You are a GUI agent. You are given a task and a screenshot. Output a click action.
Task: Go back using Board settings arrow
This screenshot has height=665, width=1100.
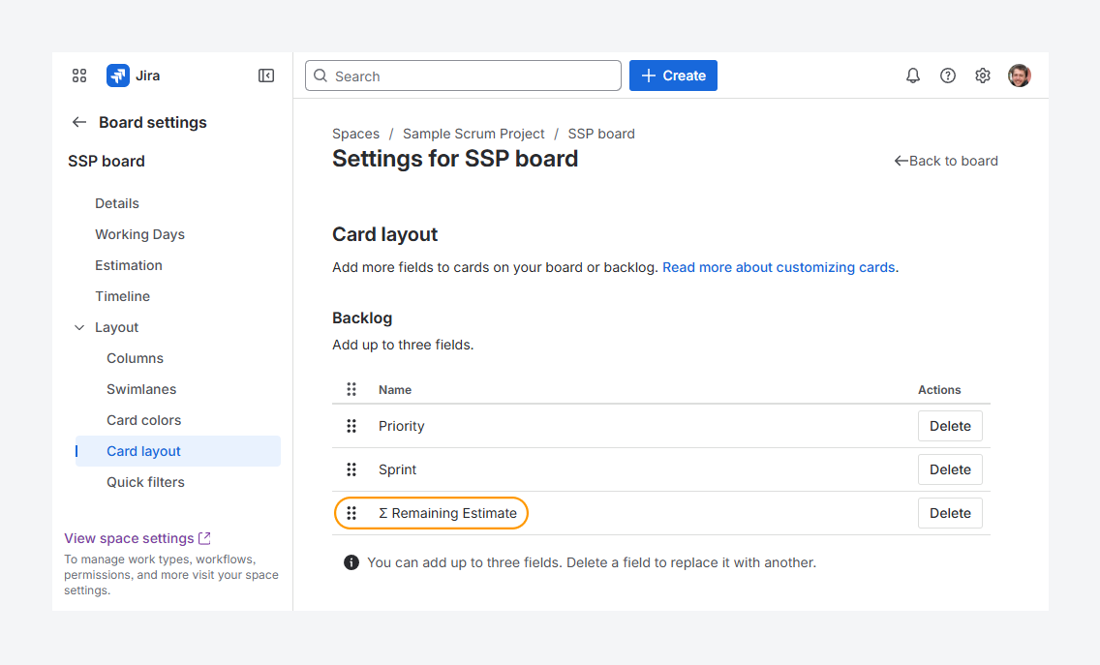tap(79, 122)
